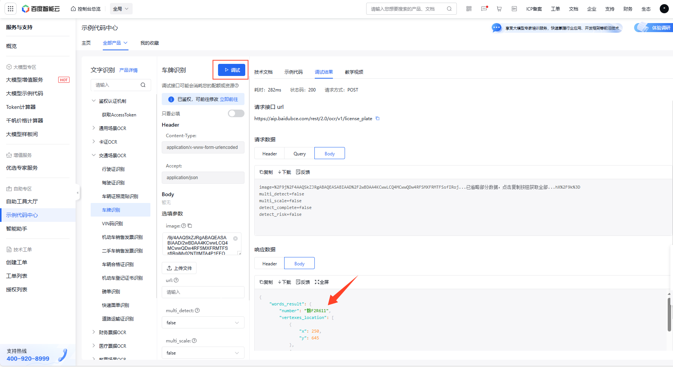The height and width of the screenshot is (367, 673).
Task: Open the messages icon with red dot
Action: (x=484, y=9)
